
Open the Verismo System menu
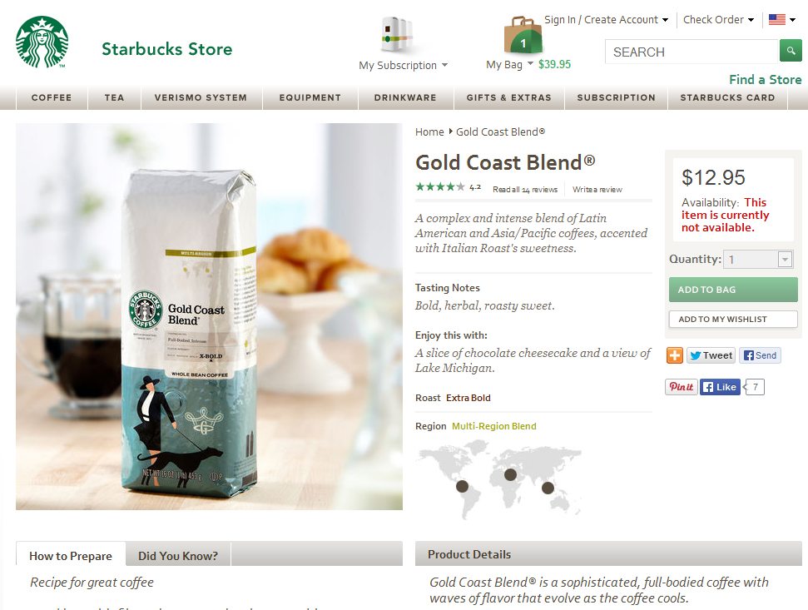(x=201, y=97)
